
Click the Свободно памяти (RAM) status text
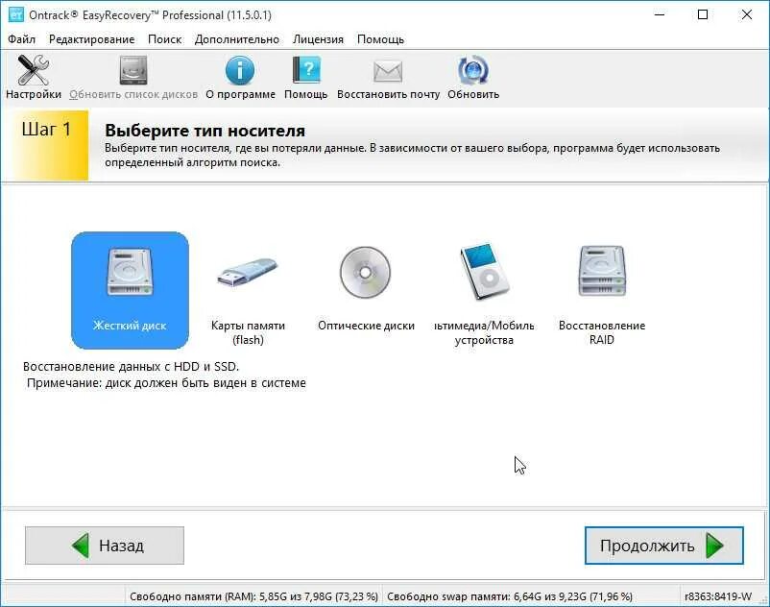pyautogui.click(x=253, y=596)
